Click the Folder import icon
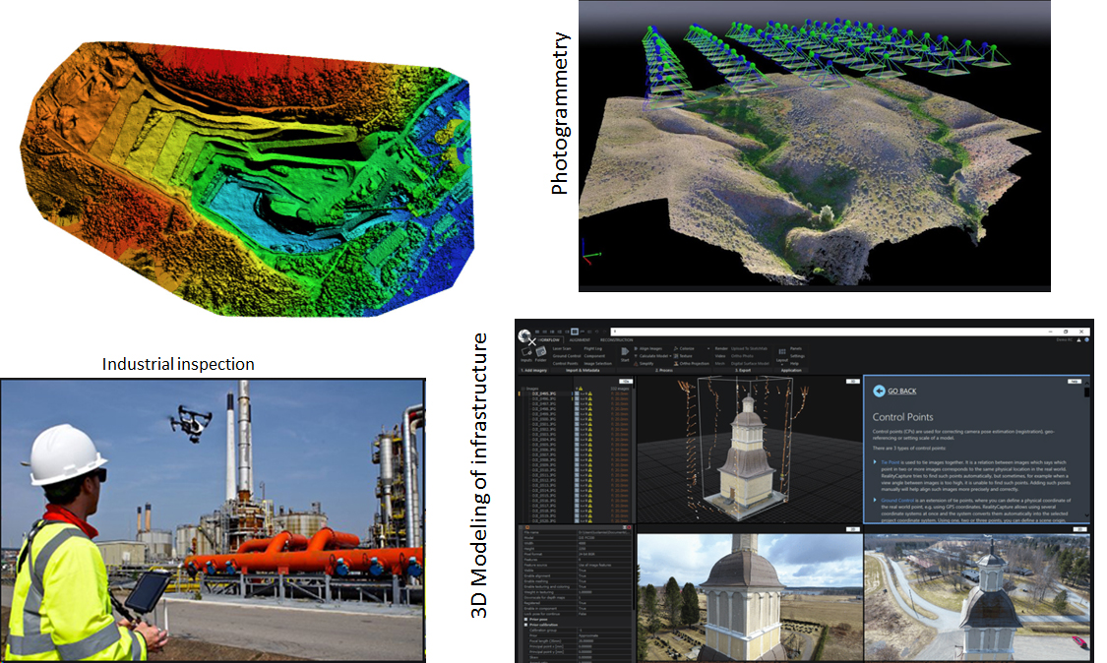This screenshot has width=1107, height=663. 540,353
